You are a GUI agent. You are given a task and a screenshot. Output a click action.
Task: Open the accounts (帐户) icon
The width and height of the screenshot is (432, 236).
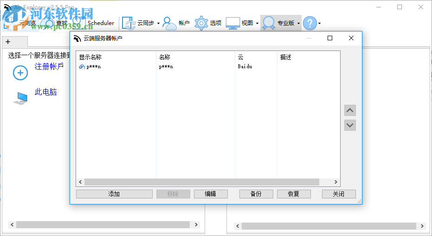pyautogui.click(x=169, y=23)
